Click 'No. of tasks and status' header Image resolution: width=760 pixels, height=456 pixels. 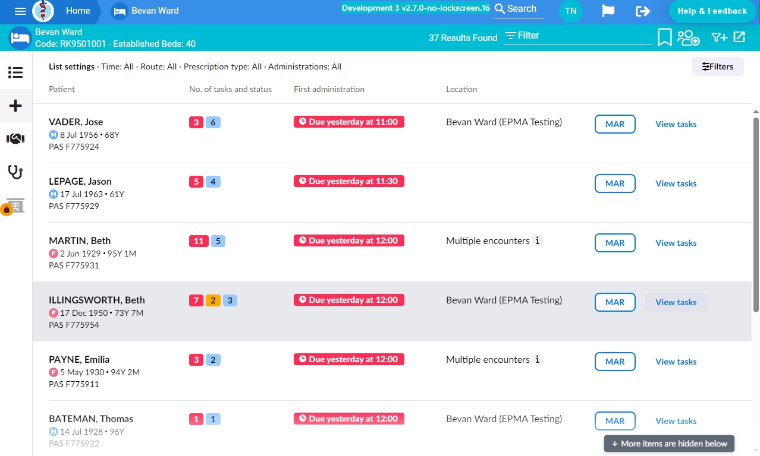click(230, 89)
